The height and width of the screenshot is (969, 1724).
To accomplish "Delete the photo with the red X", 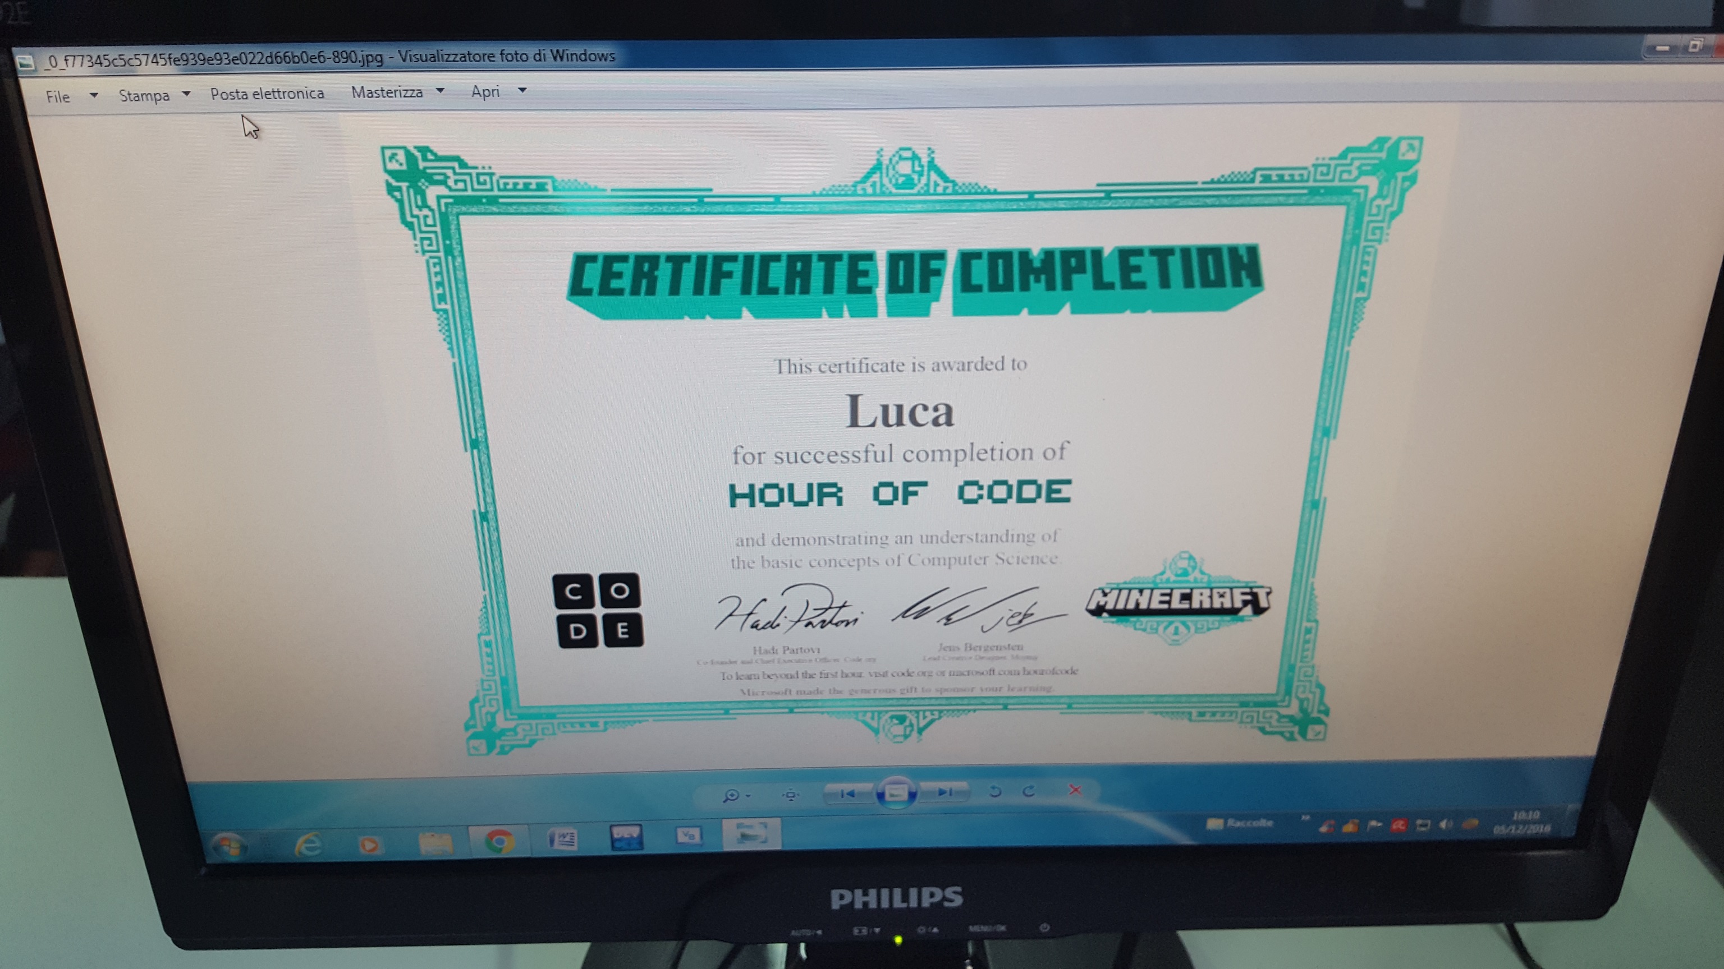I will (x=1075, y=790).
